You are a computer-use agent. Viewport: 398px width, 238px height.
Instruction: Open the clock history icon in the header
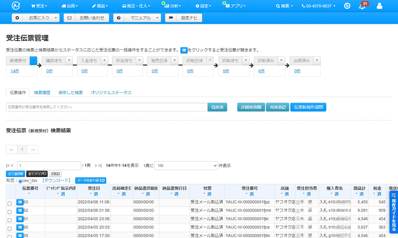[x=347, y=6]
